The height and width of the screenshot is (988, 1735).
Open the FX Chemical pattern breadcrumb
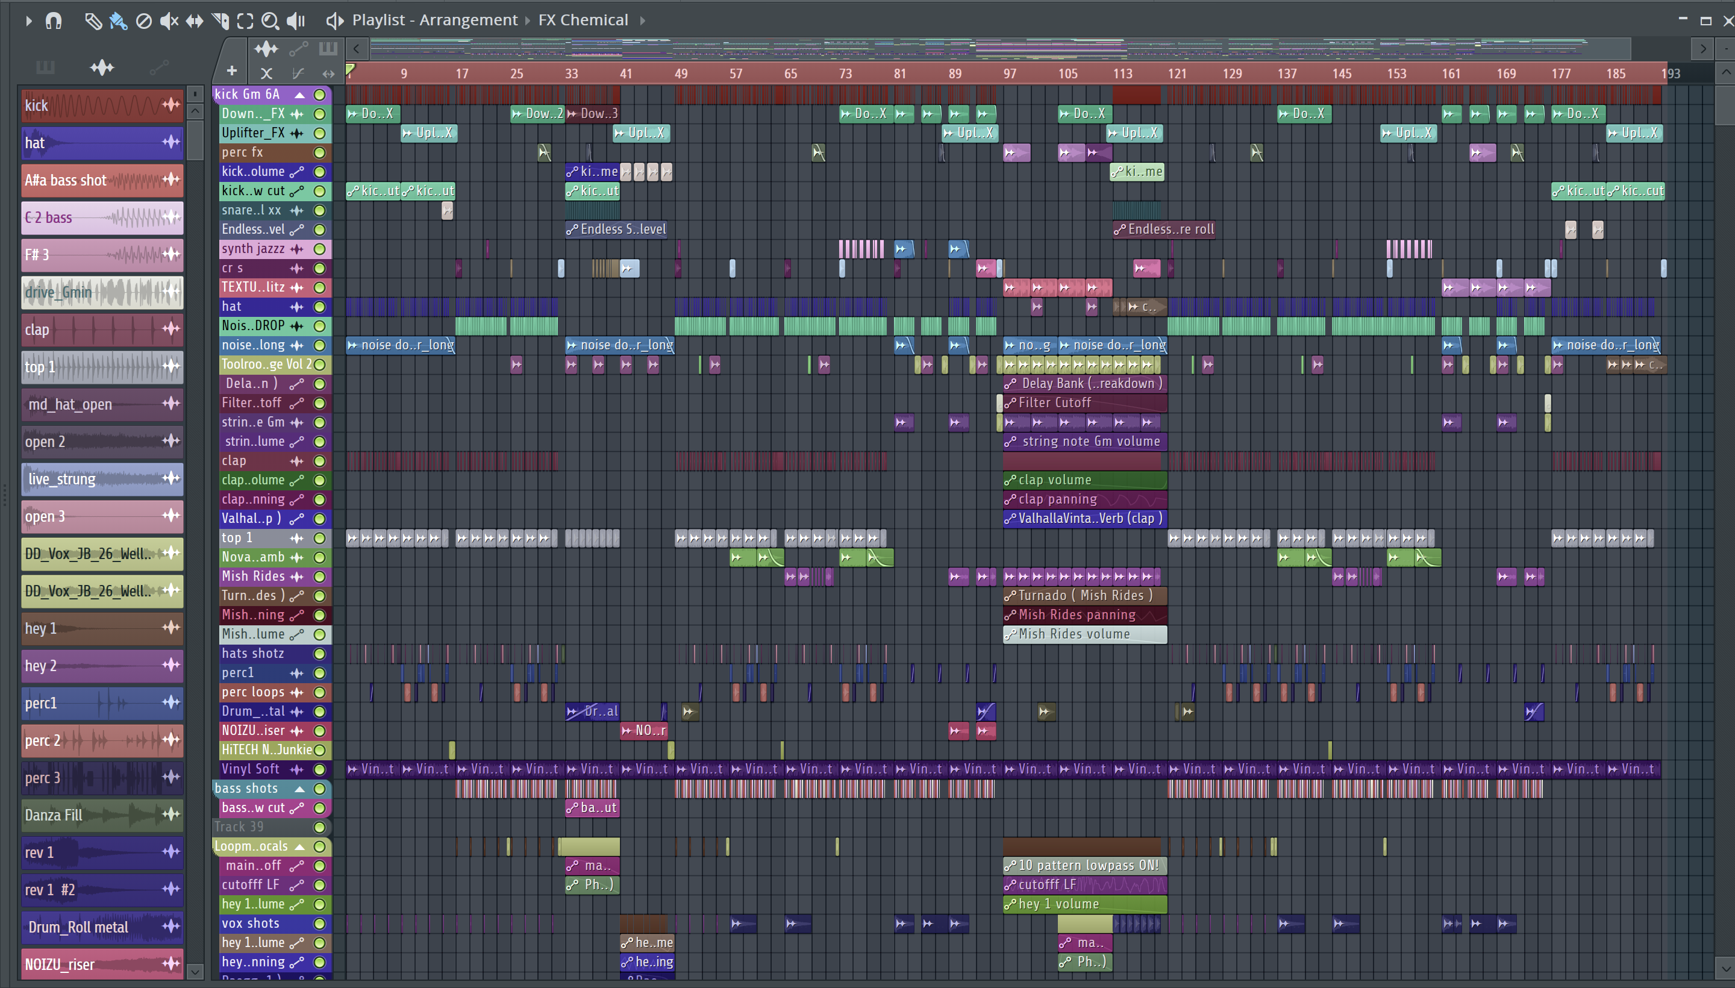[583, 20]
